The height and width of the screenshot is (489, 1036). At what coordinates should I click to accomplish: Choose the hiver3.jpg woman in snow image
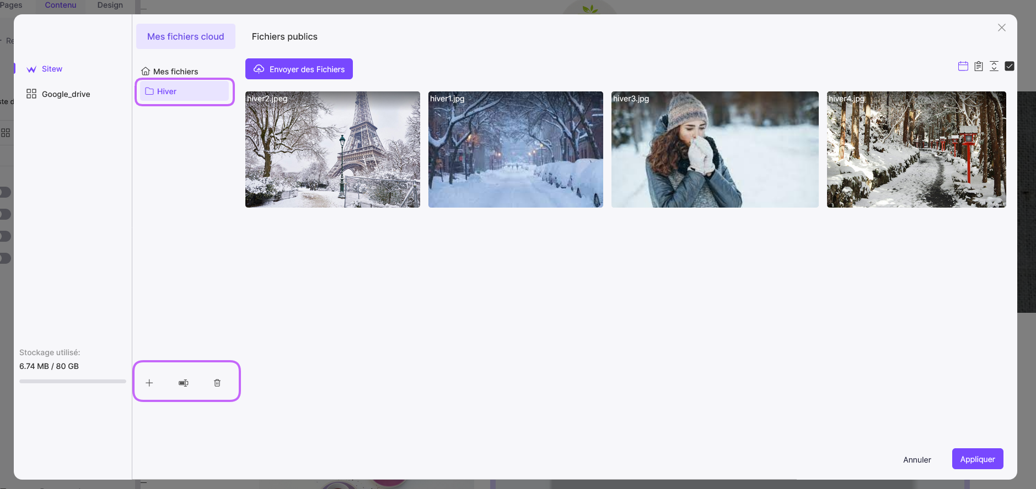pyautogui.click(x=715, y=149)
